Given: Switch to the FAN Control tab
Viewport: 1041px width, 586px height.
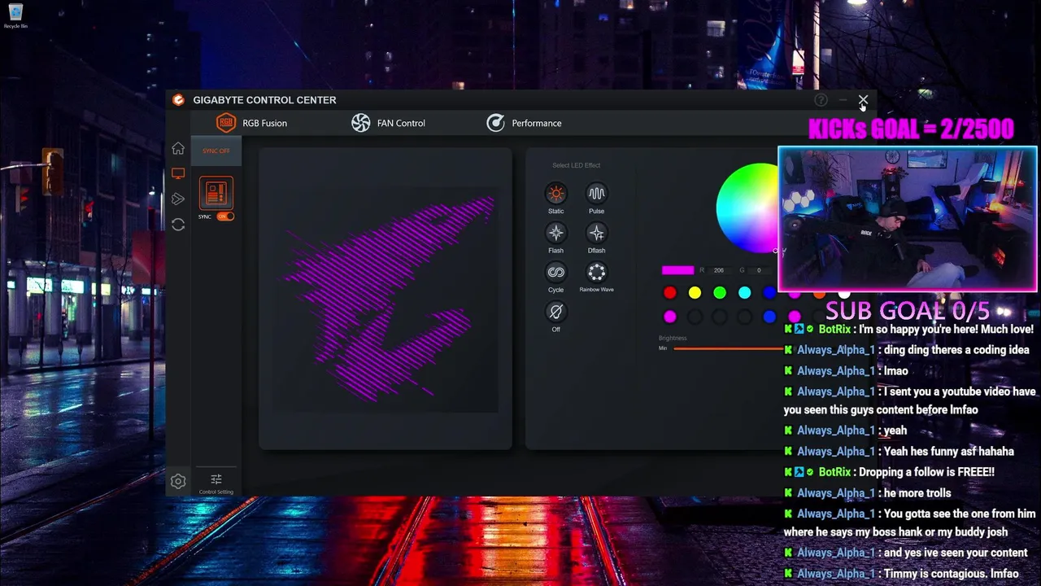Looking at the screenshot, I should [x=388, y=123].
